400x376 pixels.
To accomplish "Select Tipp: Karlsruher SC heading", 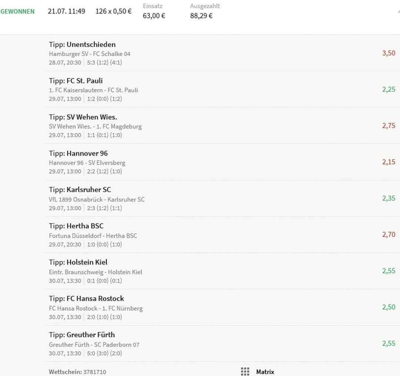I will point(80,189).
